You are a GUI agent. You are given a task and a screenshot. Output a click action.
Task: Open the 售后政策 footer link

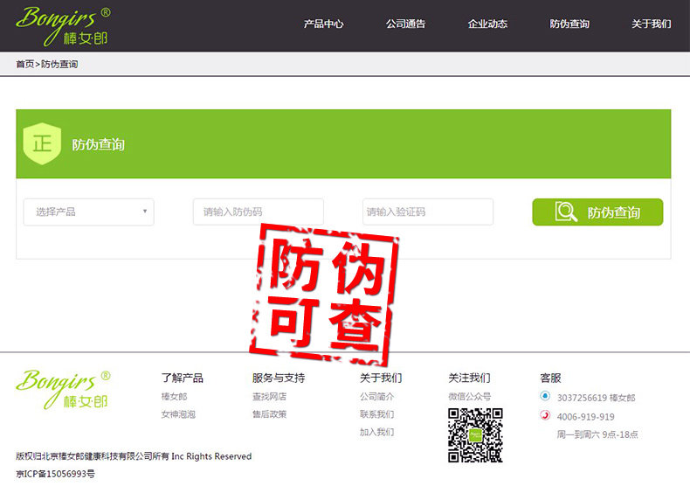click(269, 414)
